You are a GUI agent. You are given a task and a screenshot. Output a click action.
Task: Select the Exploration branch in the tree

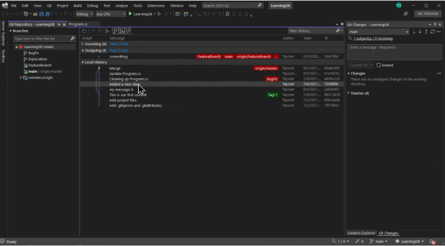[x=37, y=59]
